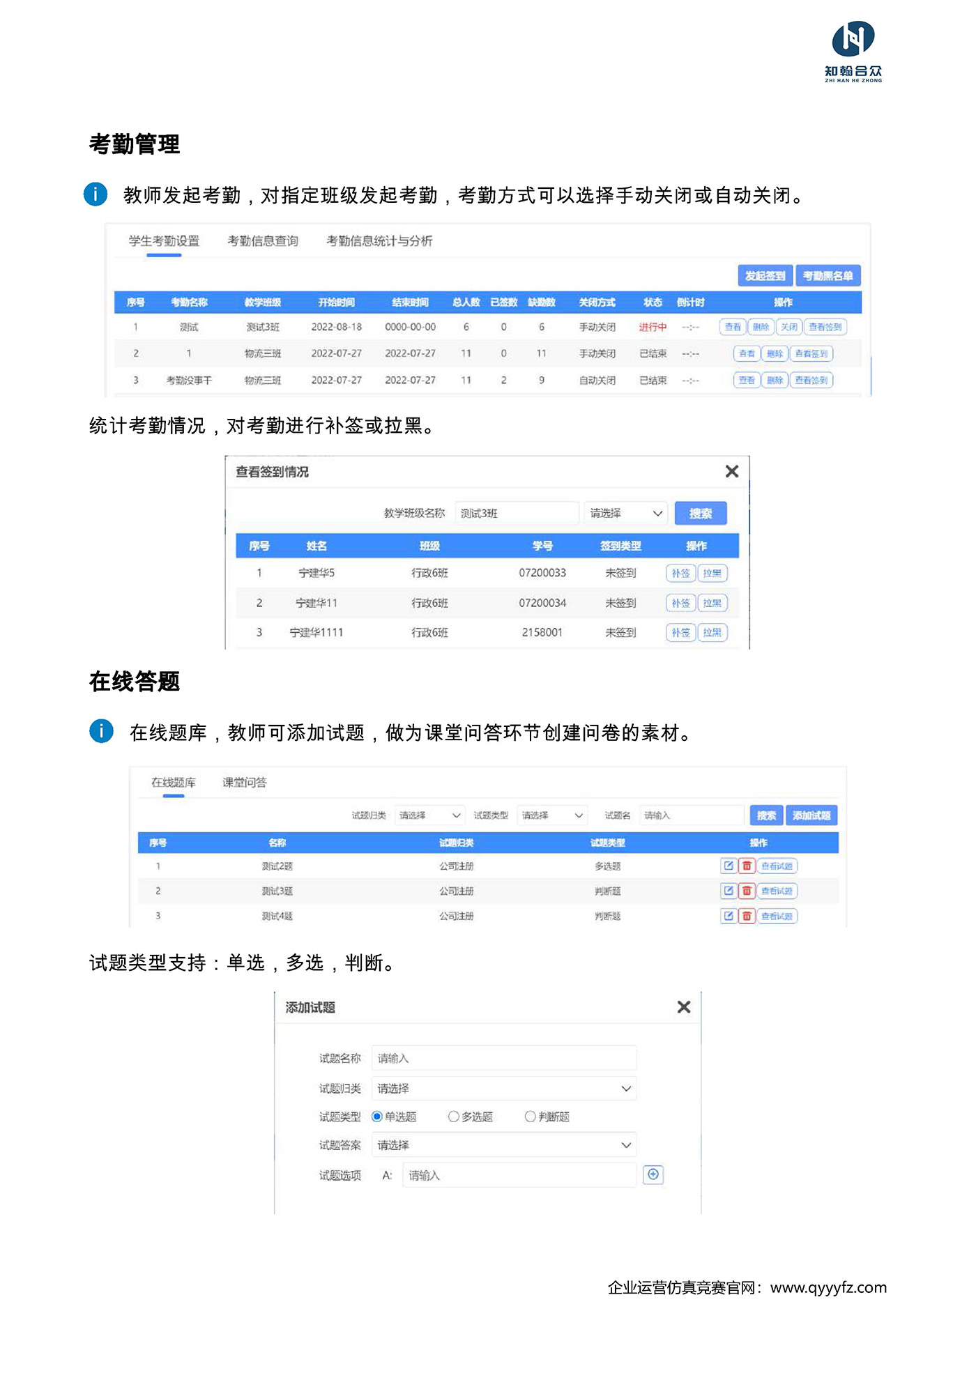Click the 发起签到 button
The height and width of the screenshot is (1380, 976).
(765, 276)
